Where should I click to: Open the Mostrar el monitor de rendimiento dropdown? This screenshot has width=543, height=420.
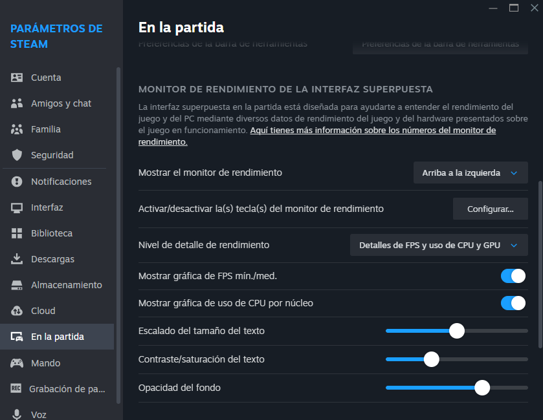click(x=471, y=173)
